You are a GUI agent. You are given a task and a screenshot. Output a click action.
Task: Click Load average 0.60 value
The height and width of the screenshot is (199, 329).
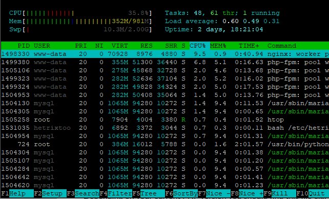click(x=231, y=21)
